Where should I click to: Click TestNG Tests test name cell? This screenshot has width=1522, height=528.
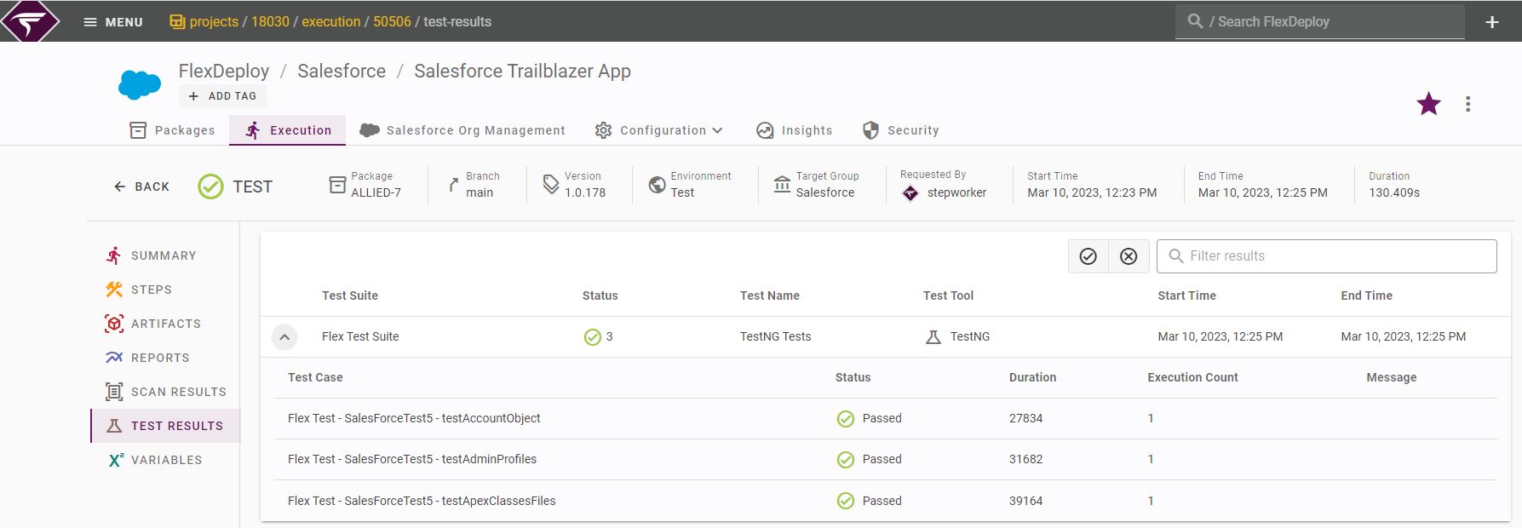pos(775,336)
